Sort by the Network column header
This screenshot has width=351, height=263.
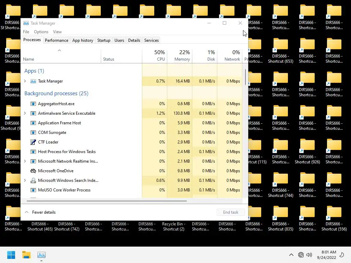pos(230,56)
